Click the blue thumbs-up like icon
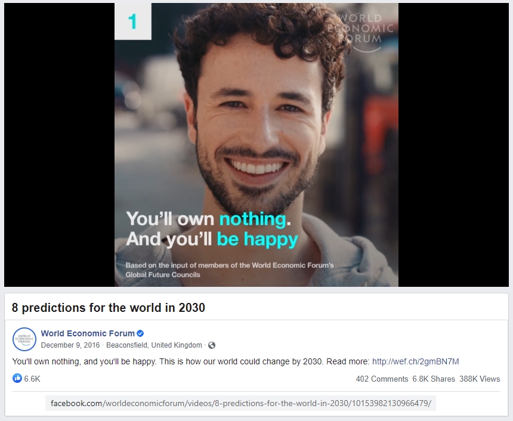Viewport: 513px width, 421px height. 17,379
